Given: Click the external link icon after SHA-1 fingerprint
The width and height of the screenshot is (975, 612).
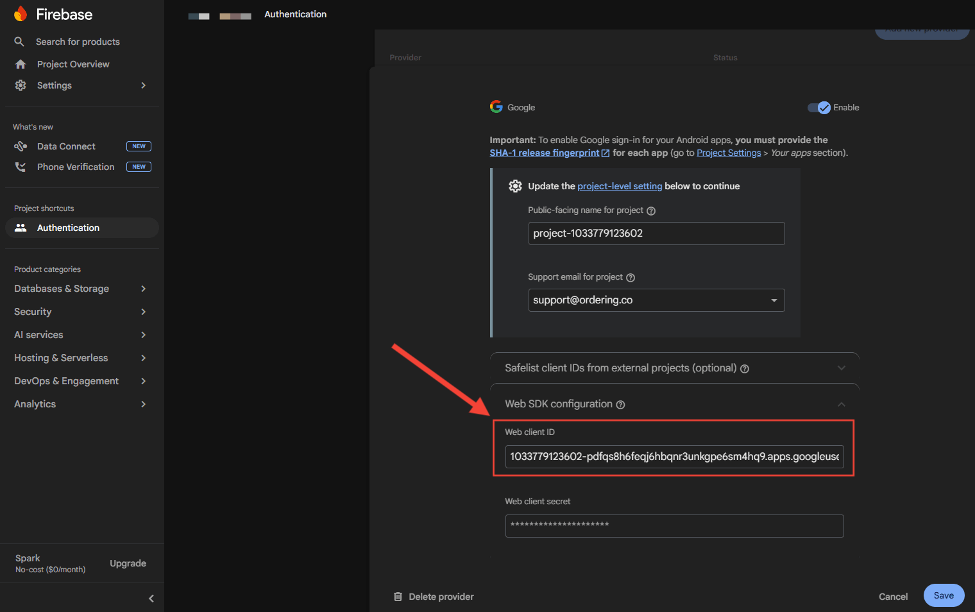Looking at the screenshot, I should (606, 153).
